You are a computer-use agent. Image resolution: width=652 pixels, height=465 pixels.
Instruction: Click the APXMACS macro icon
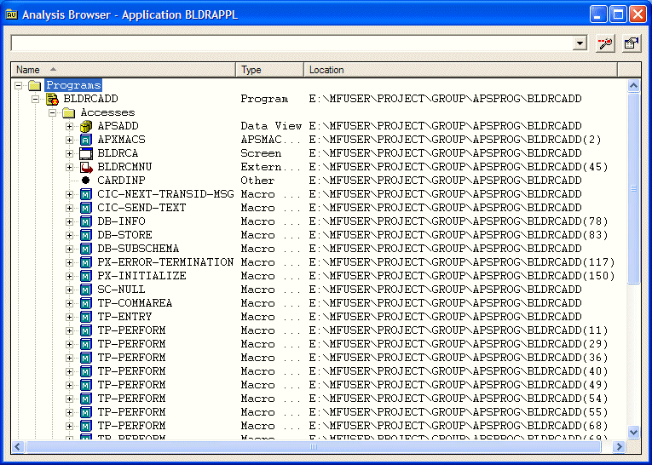[85, 140]
